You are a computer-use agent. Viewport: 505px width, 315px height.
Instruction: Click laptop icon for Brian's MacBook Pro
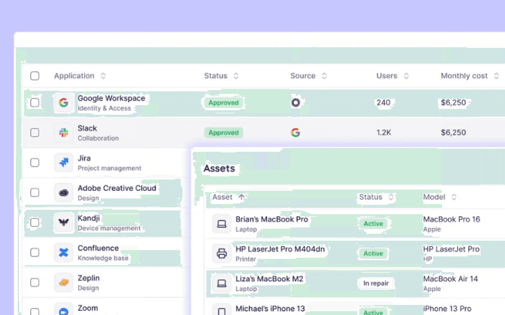(x=222, y=224)
